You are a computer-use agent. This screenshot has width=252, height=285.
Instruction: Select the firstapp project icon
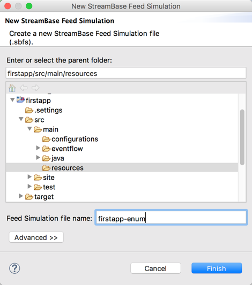coord(20,100)
